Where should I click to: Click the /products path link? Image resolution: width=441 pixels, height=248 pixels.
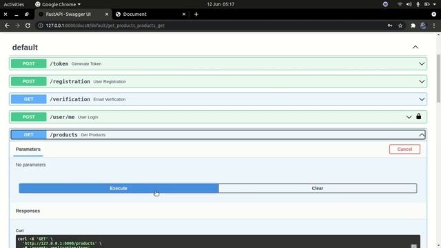(x=63, y=135)
